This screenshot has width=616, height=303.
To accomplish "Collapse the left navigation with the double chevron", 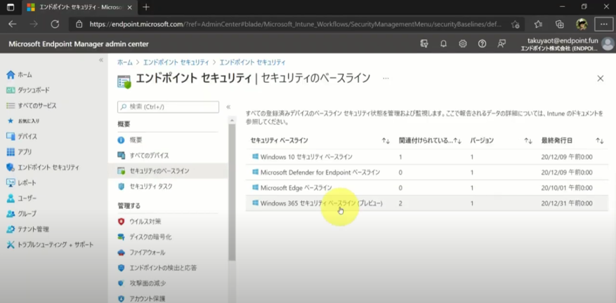I will (100, 60).
